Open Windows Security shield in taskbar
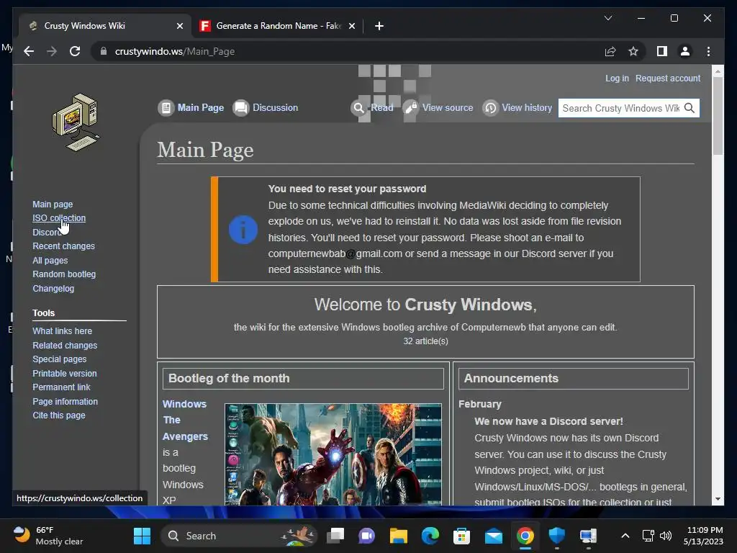 click(557, 536)
